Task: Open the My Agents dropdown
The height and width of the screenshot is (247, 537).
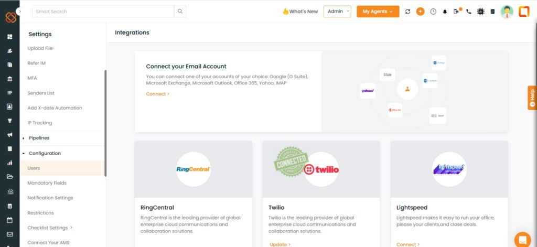Action: [378, 12]
